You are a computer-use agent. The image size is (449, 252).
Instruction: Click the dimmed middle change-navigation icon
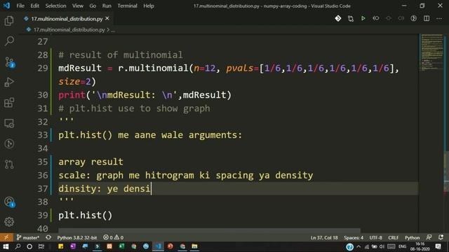pyautogui.click(x=389, y=19)
